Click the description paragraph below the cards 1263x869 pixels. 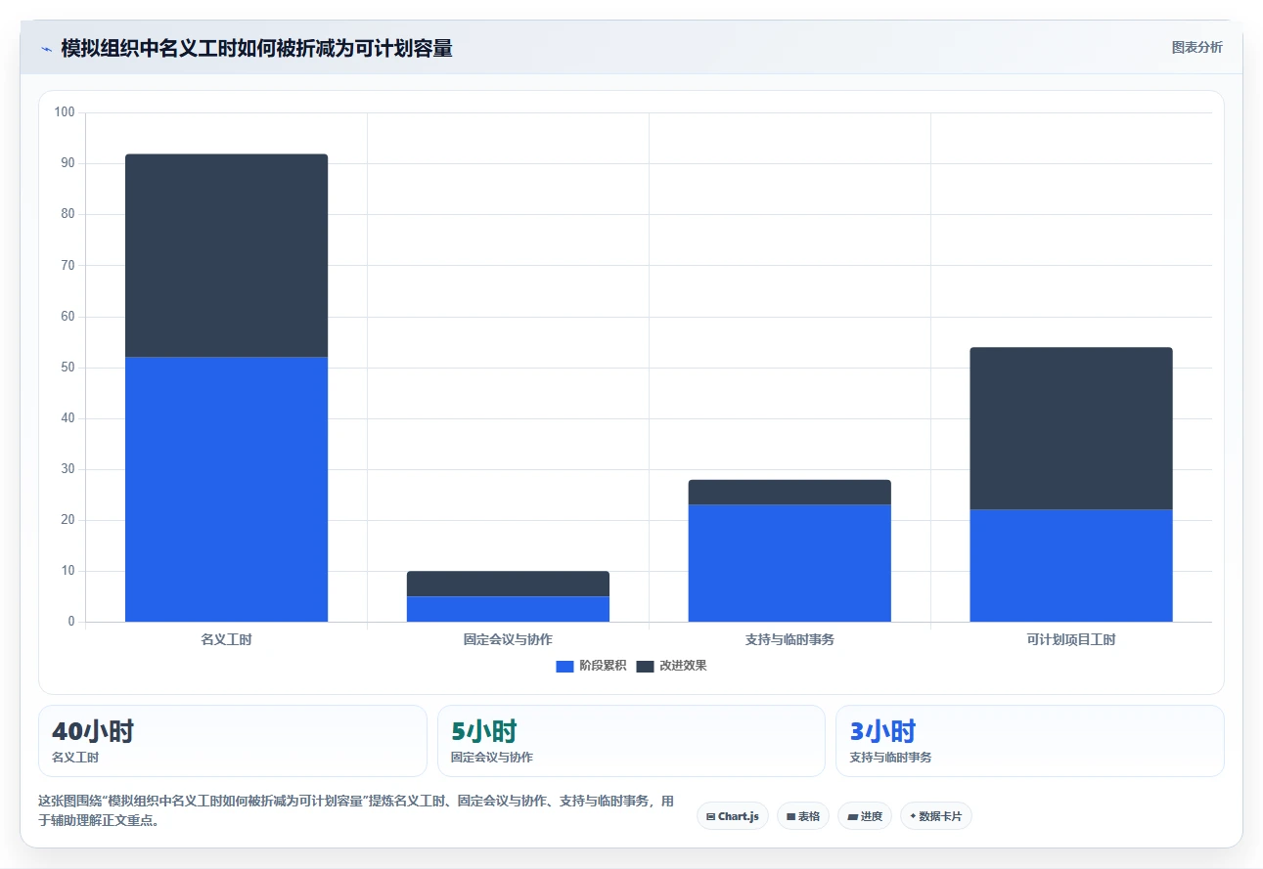(356, 810)
